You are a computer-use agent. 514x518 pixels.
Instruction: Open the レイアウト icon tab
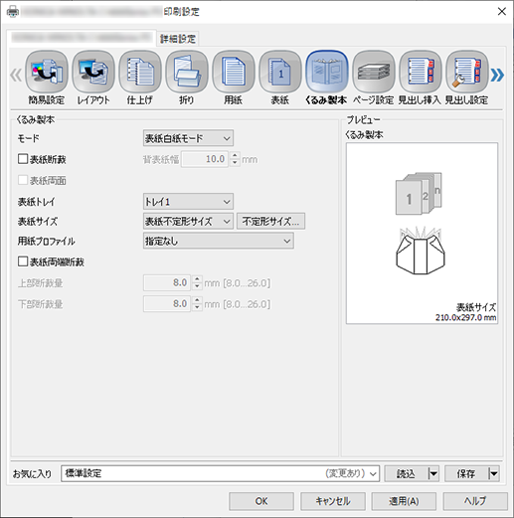[x=93, y=78]
